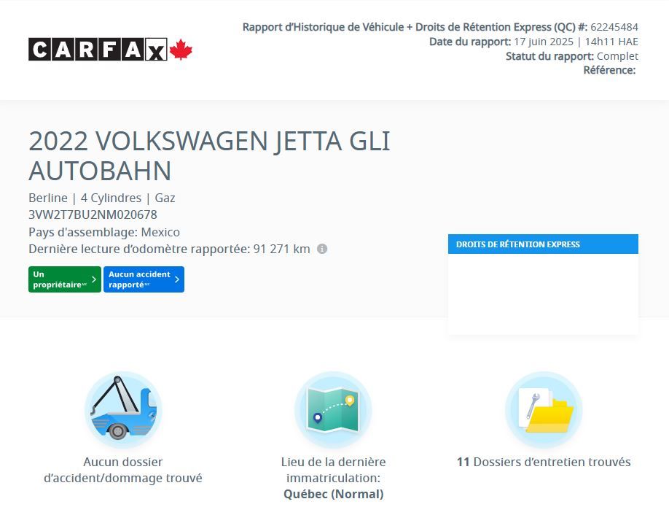Click Lieu de la dernière immatriculation text

pyautogui.click(x=333, y=470)
